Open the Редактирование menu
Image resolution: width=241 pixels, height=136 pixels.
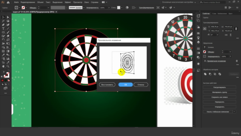coord(28,2)
